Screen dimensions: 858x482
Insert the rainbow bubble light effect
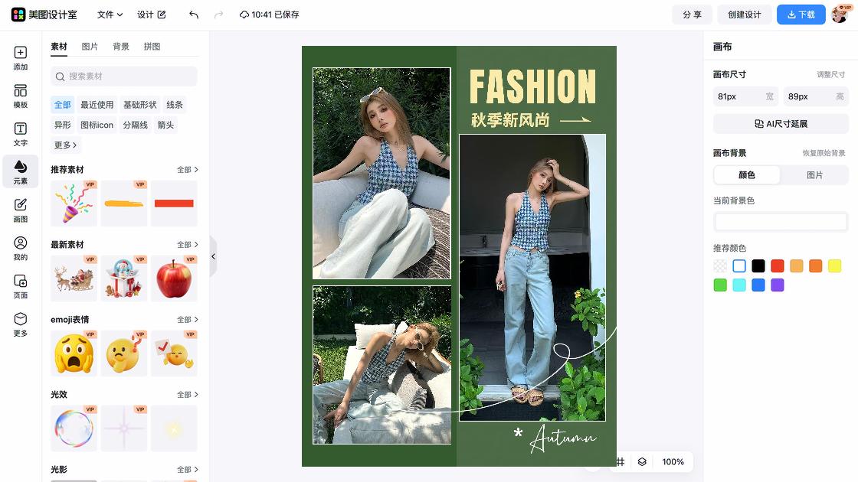point(74,428)
